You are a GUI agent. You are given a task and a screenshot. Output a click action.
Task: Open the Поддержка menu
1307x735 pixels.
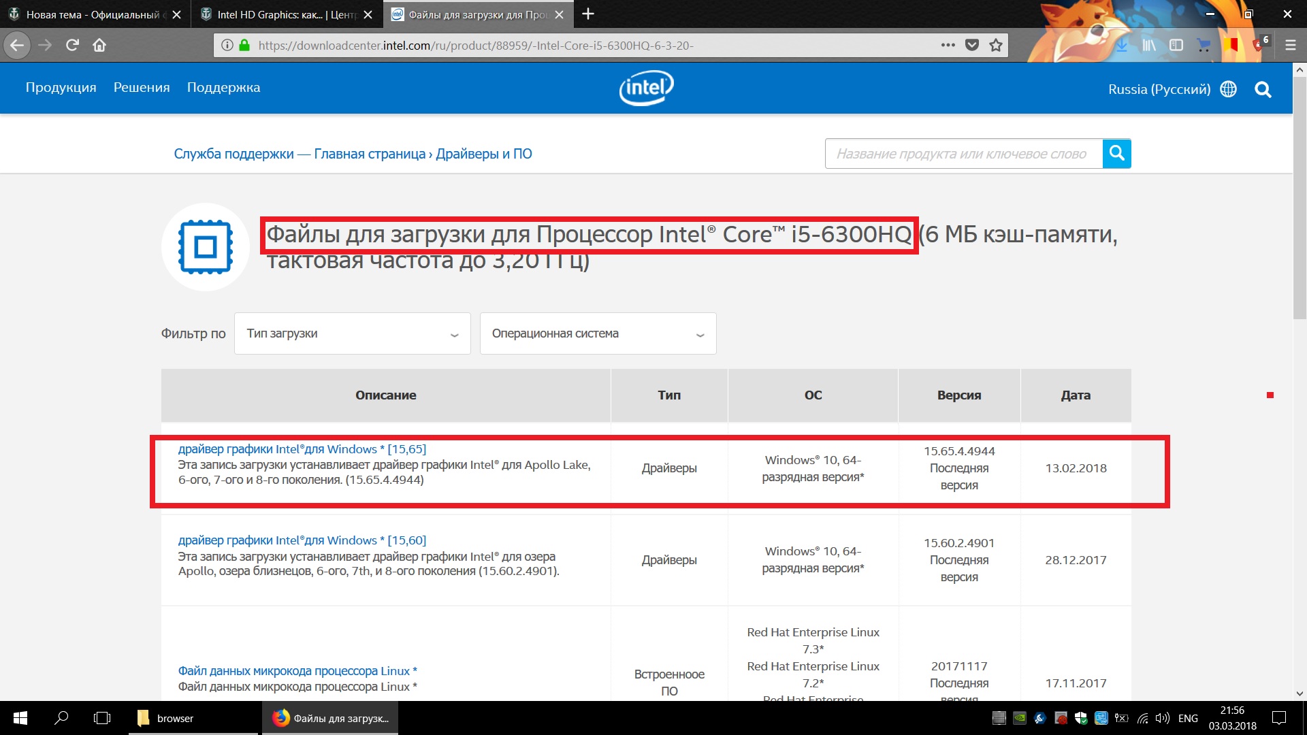click(x=223, y=88)
